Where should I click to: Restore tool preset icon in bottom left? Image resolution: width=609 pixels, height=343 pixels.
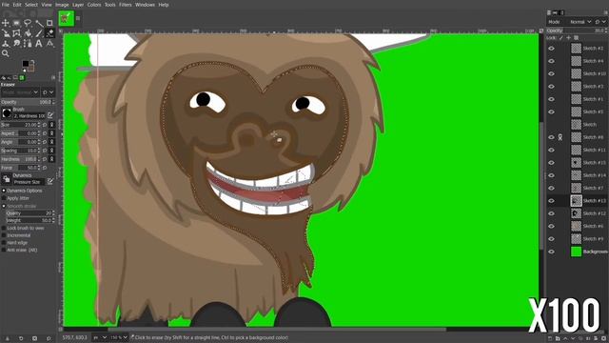point(21,339)
